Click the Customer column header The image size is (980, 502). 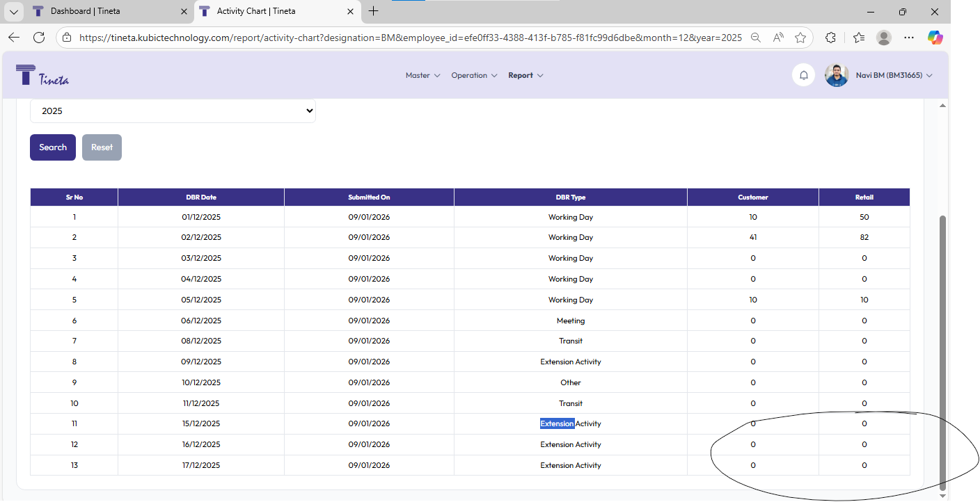(753, 197)
